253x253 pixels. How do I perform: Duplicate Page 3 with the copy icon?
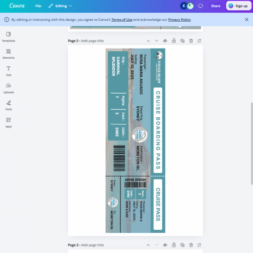click(182, 245)
